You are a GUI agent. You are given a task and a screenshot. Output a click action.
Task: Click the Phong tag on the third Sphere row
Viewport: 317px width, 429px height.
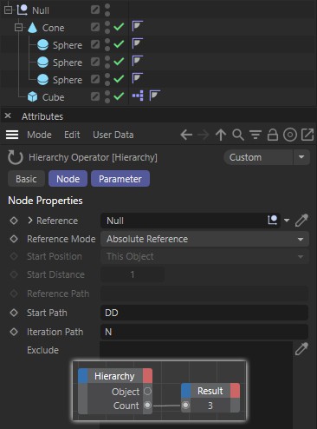(x=138, y=78)
